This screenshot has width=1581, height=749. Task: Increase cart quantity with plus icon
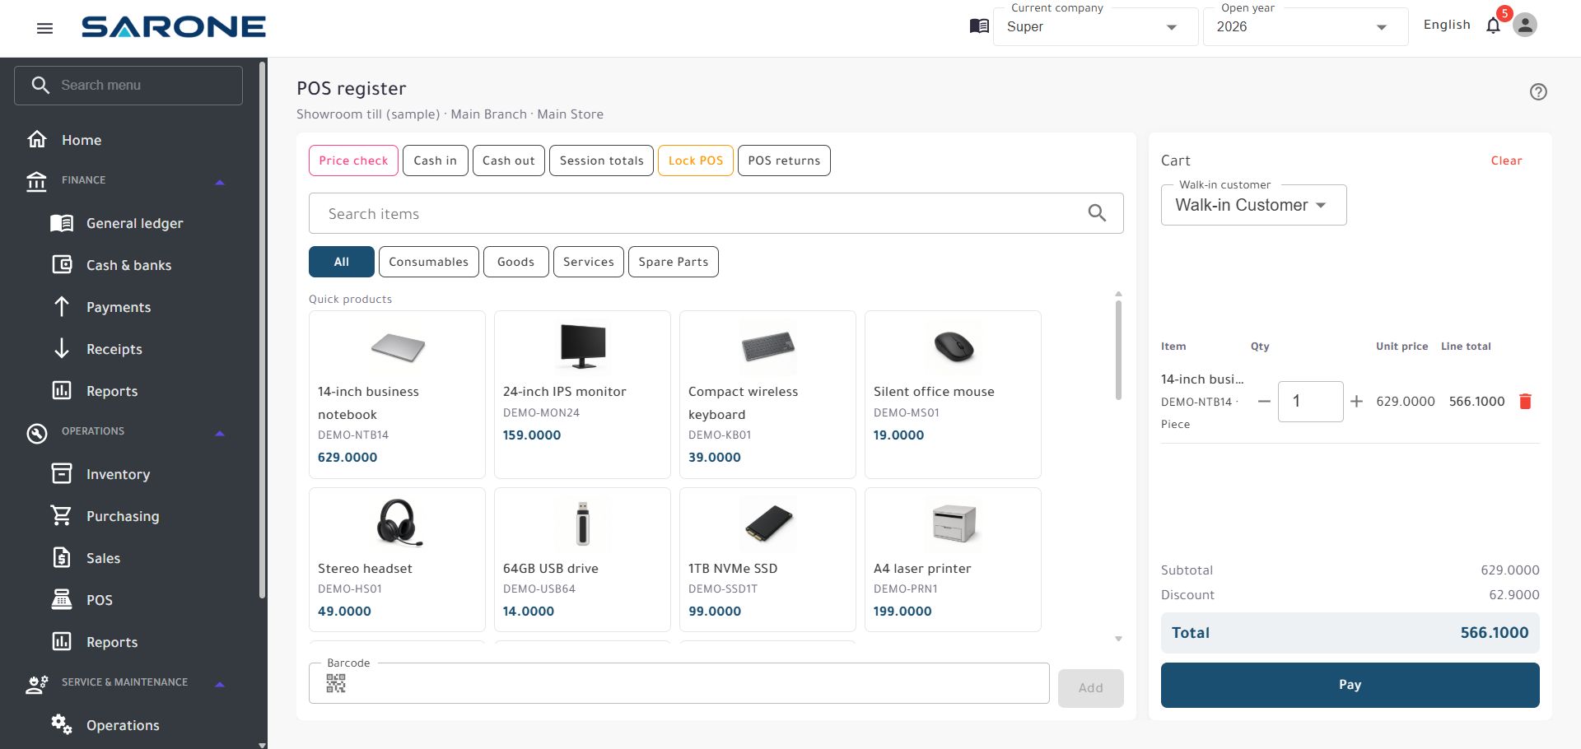pos(1357,402)
